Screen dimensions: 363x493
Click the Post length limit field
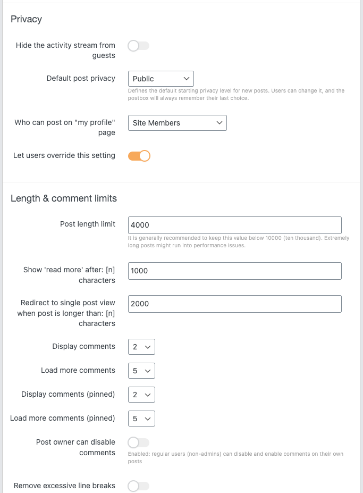[234, 225]
